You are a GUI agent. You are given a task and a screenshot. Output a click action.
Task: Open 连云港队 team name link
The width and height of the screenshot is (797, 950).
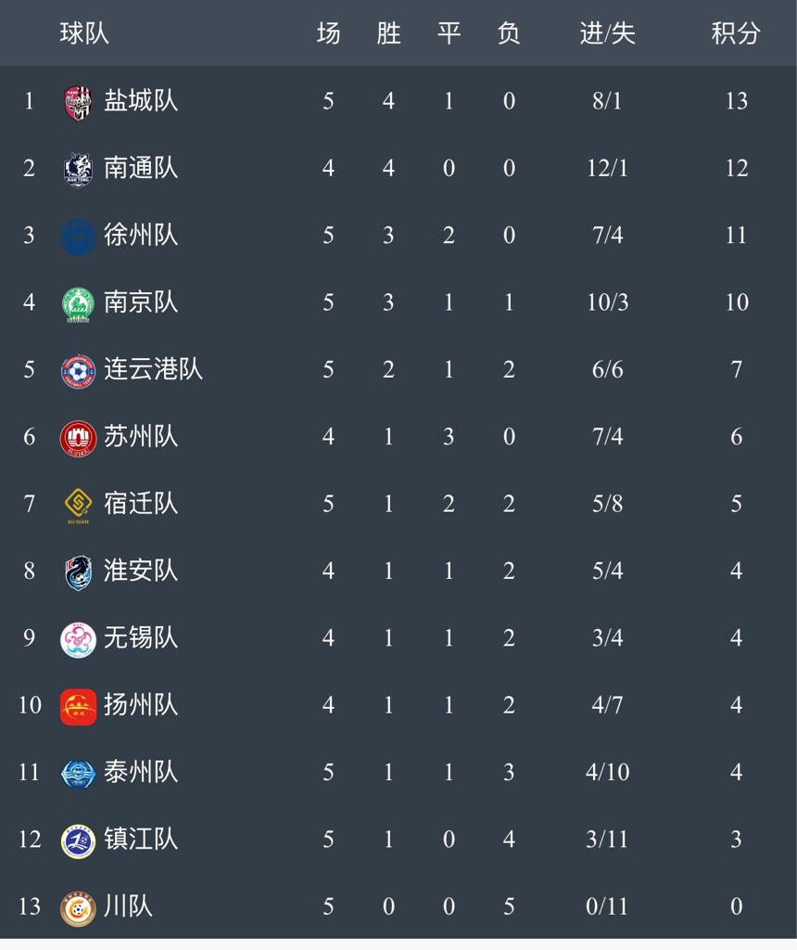point(153,369)
